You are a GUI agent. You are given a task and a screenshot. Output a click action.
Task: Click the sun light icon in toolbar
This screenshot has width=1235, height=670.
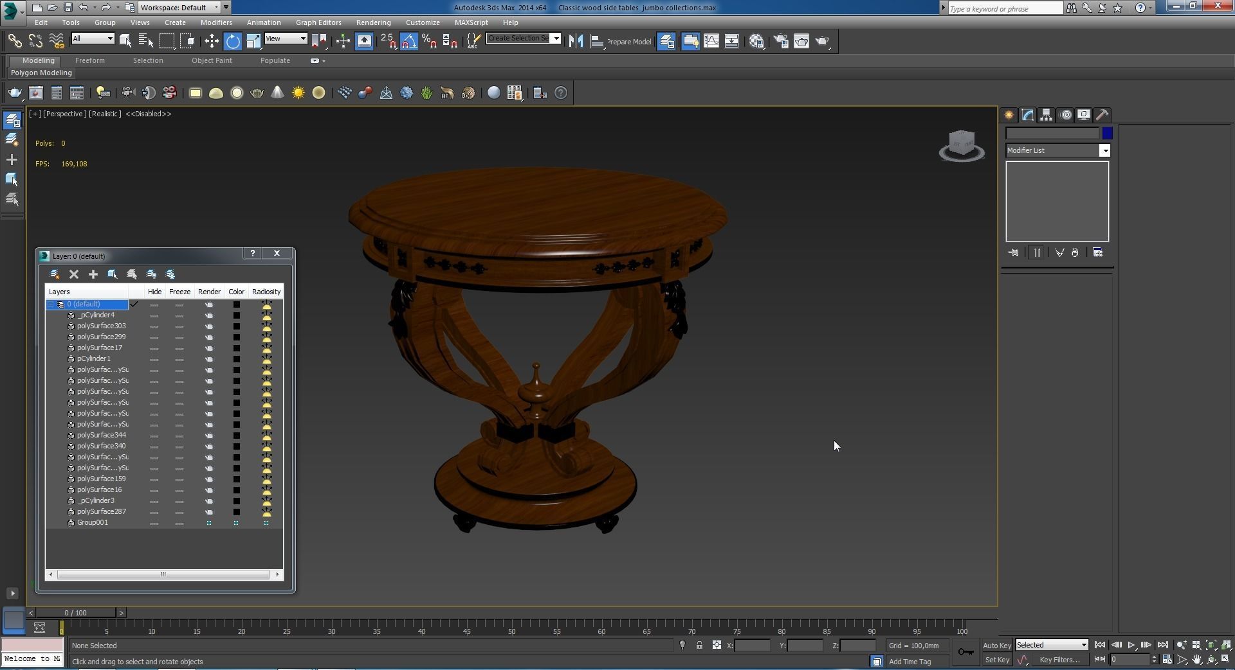pos(298,93)
